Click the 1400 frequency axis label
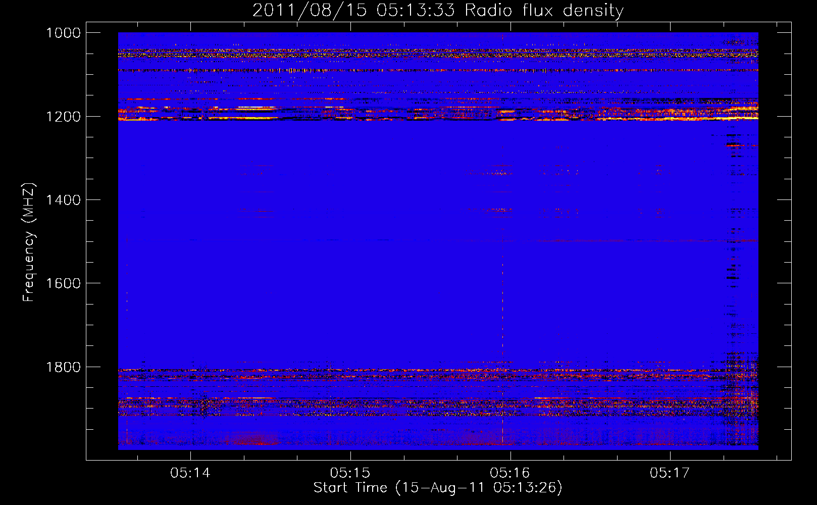This screenshot has height=505, width=817. click(x=63, y=200)
